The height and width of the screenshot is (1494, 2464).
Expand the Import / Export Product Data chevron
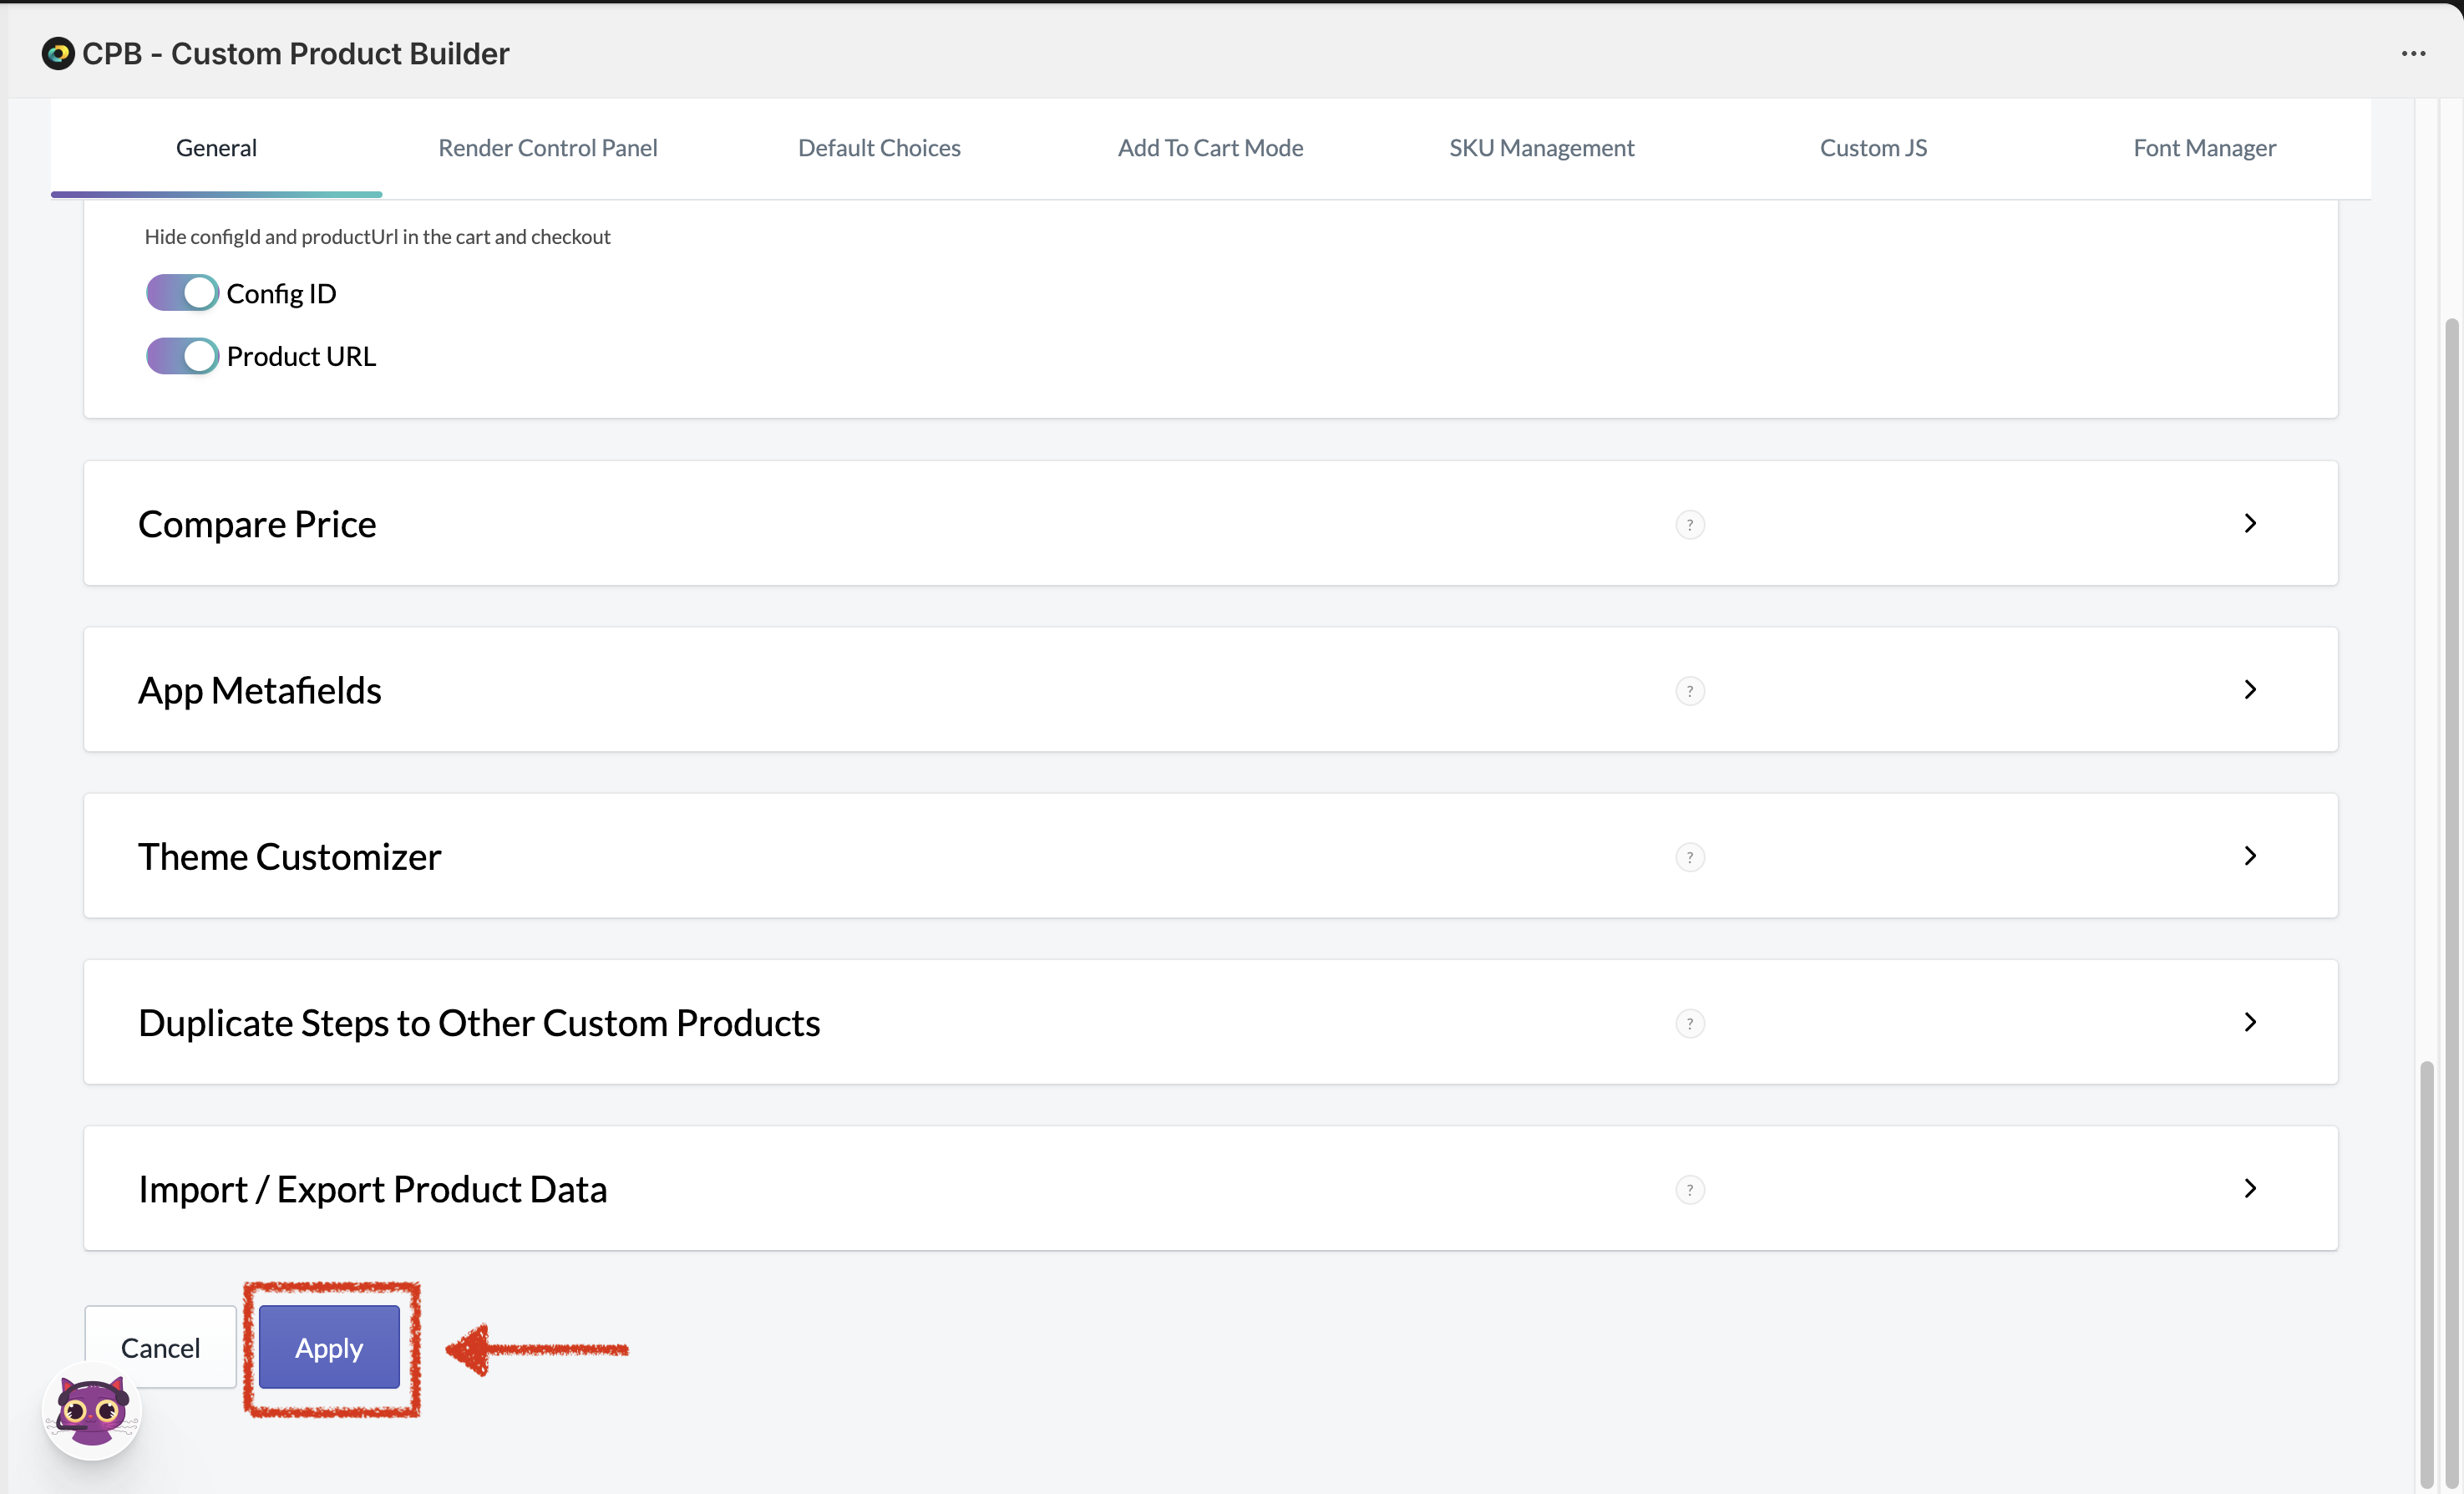pyautogui.click(x=2250, y=1188)
